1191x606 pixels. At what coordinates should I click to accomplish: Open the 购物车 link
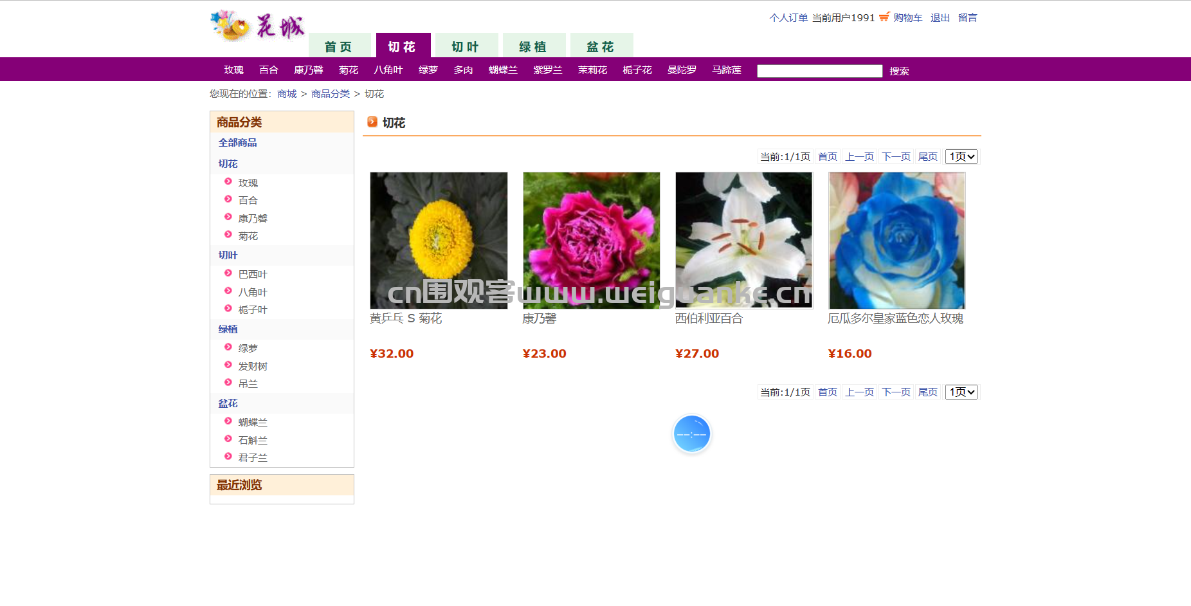[x=908, y=17]
